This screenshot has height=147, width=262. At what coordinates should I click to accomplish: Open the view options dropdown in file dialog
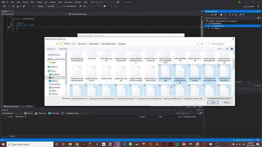(222, 49)
